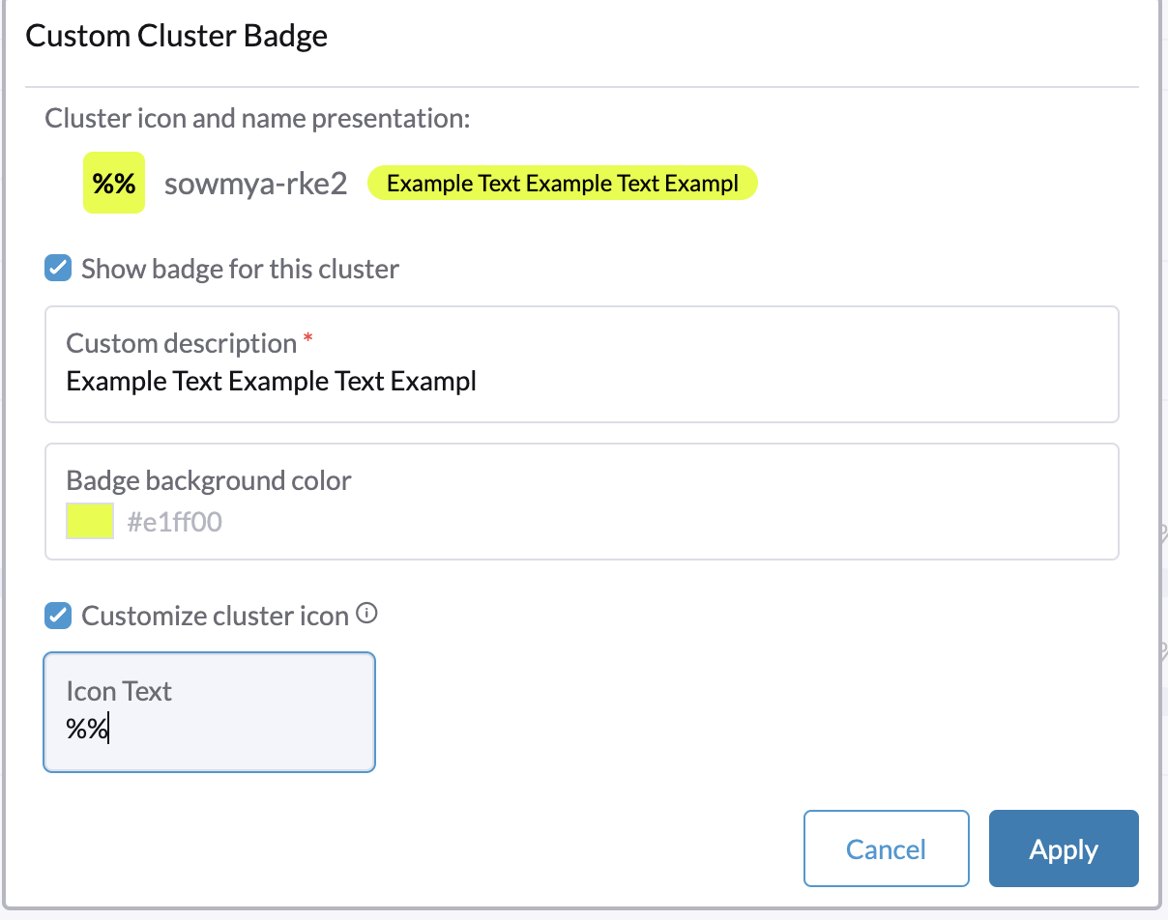The image size is (1168, 920).
Task: Click the highlighted badge preview text
Action: click(x=562, y=182)
